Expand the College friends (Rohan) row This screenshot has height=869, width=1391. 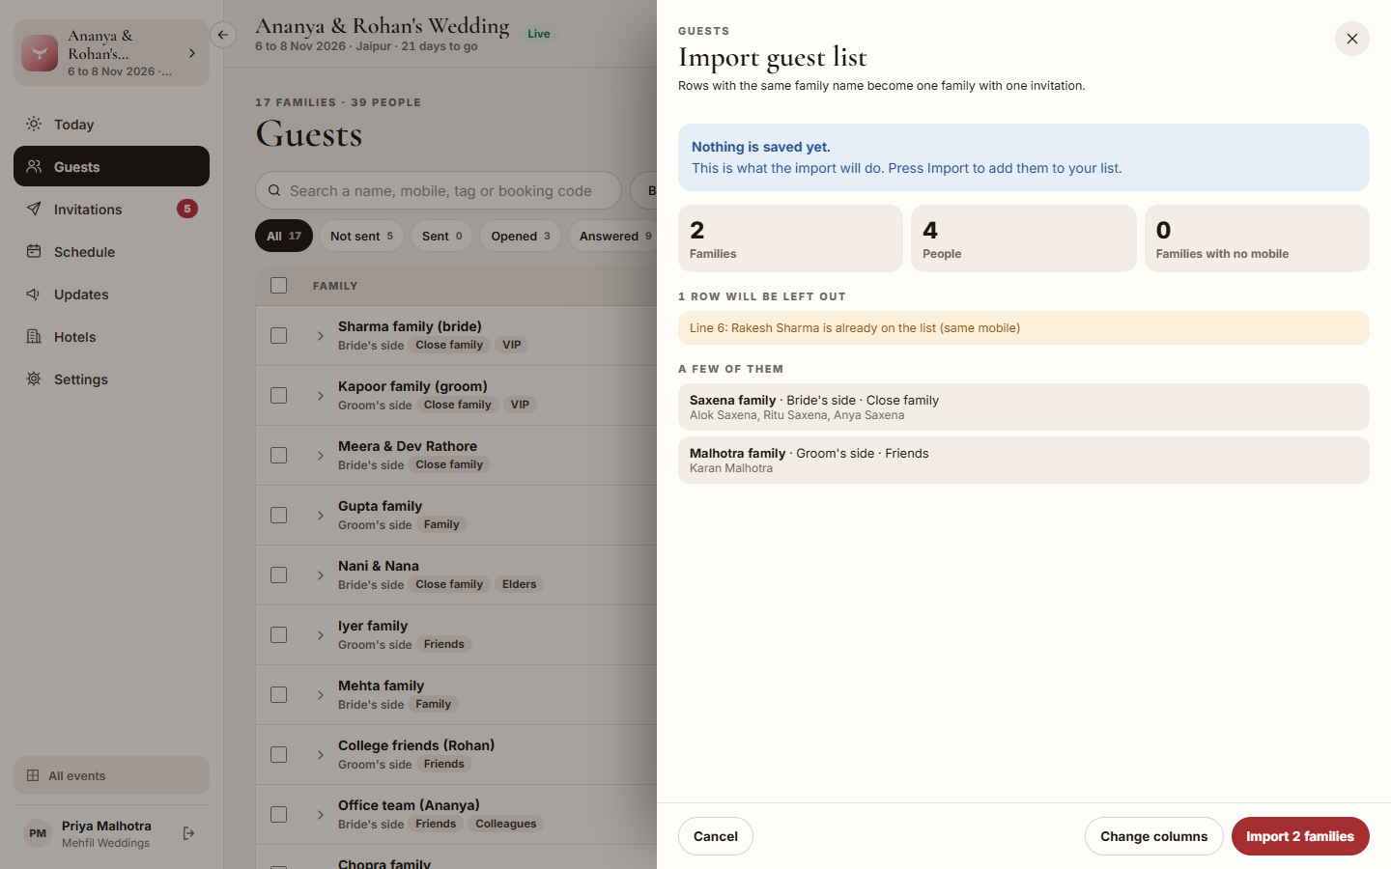tap(320, 755)
